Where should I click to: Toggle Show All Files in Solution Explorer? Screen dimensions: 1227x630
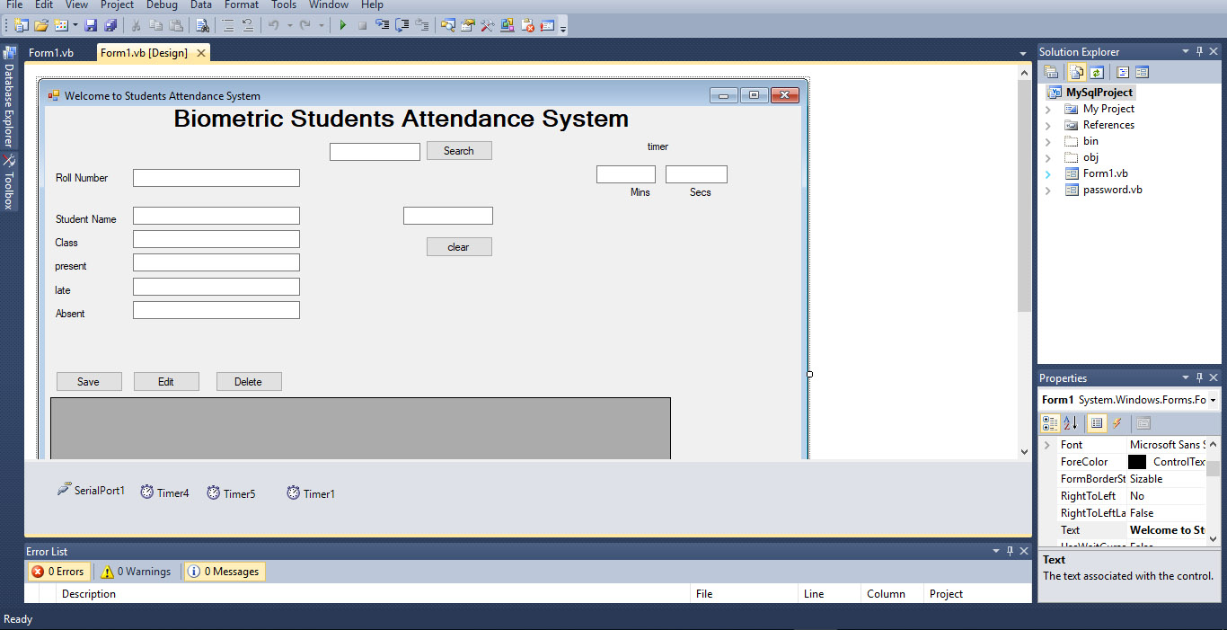(x=1075, y=71)
